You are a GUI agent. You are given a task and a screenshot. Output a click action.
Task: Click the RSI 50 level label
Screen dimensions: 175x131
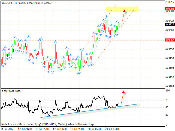coord(167,108)
